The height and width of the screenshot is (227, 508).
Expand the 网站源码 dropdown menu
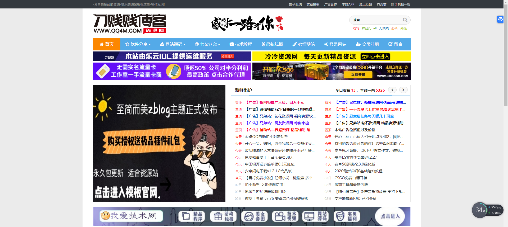(173, 44)
